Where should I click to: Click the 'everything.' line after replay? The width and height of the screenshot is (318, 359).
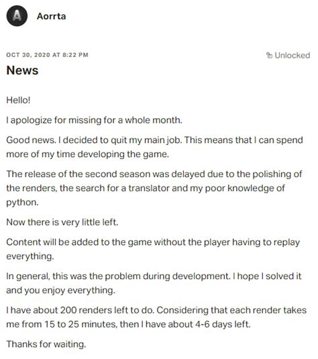[30, 256]
